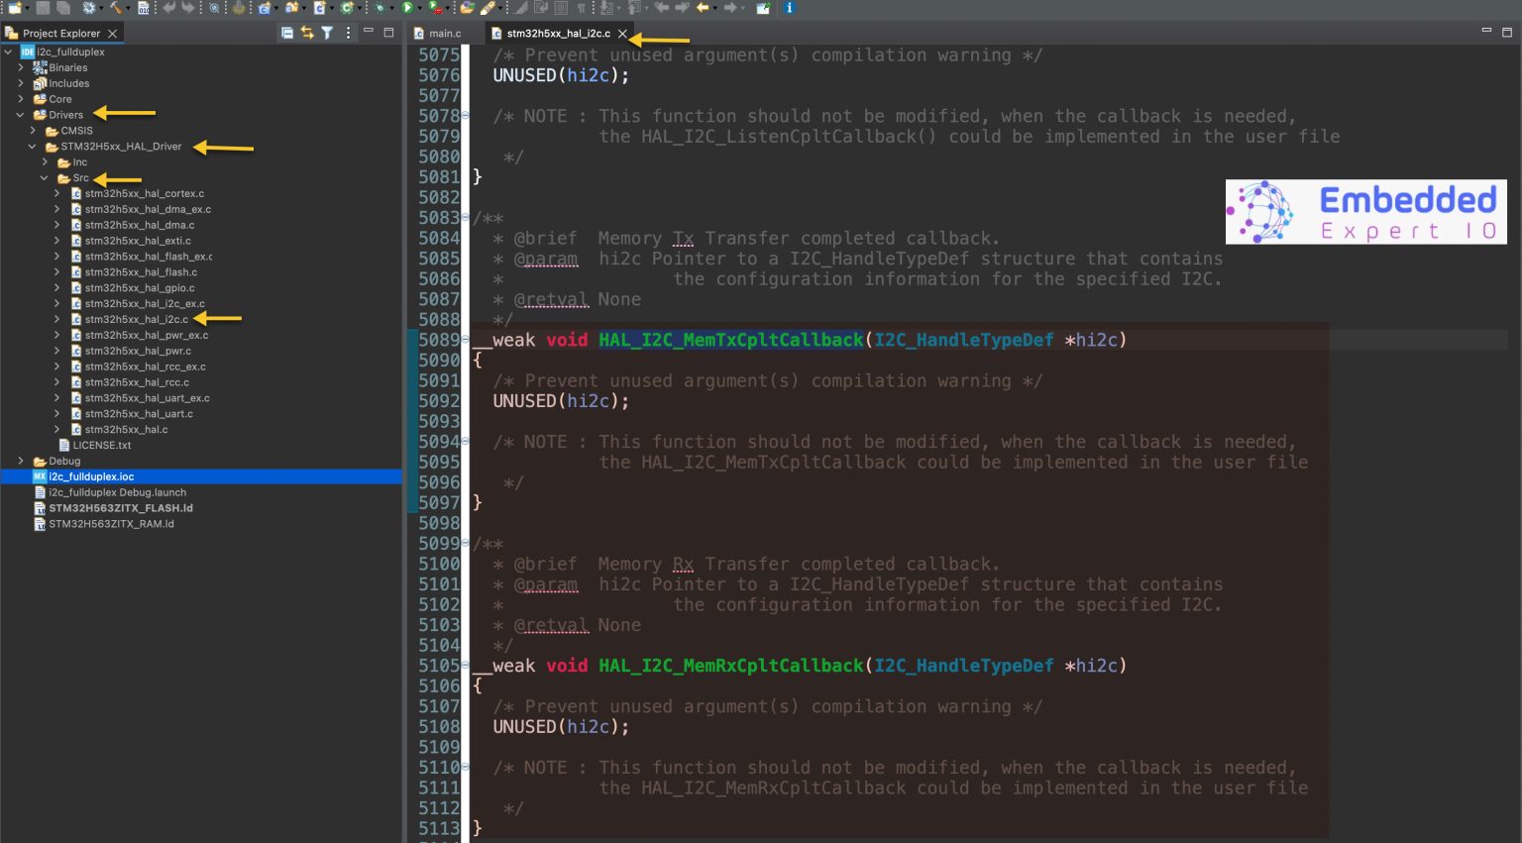Open search using the magnifier toolbar icon
The height and width of the screenshot is (843, 1522).
click(x=213, y=9)
